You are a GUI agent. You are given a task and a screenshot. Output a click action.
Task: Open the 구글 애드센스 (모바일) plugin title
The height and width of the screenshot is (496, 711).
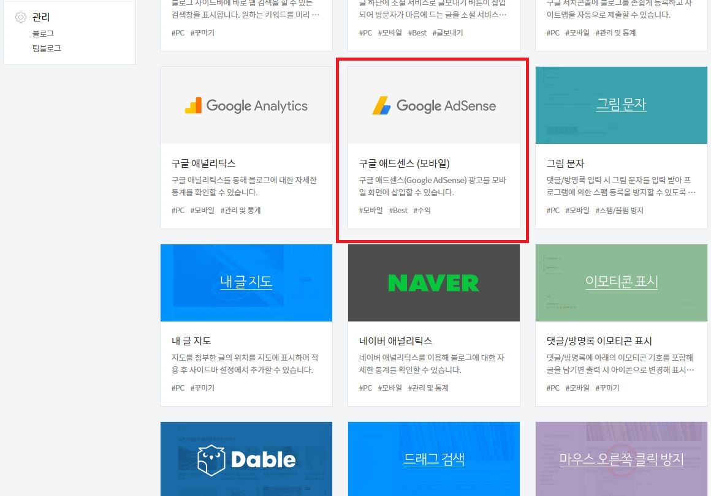405,163
